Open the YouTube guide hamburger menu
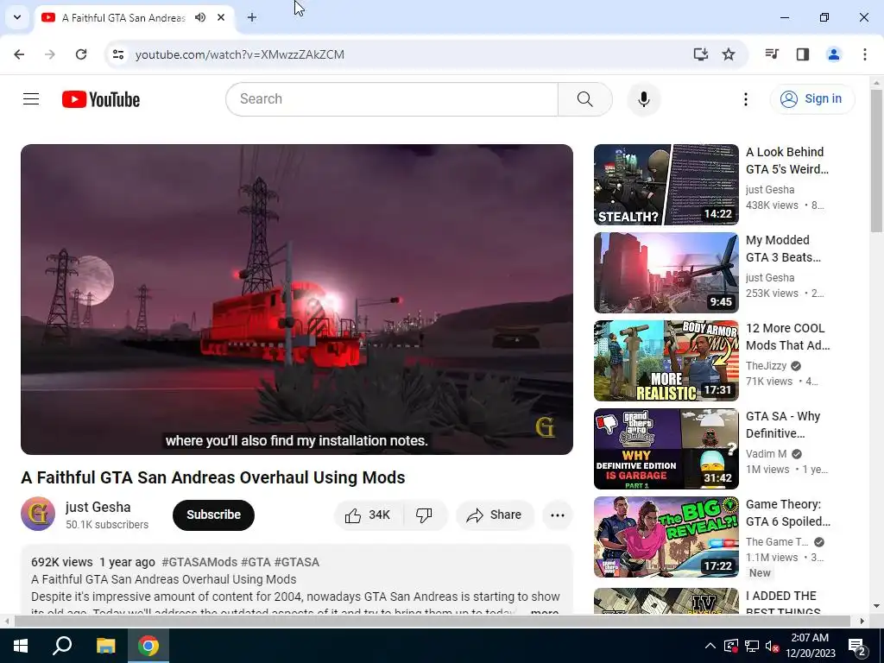The image size is (884, 663). pos(31,99)
